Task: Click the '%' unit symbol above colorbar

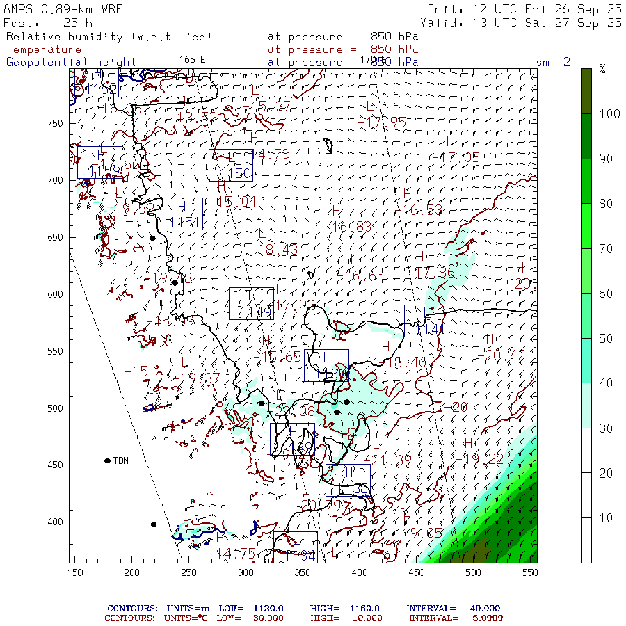Action: point(602,69)
